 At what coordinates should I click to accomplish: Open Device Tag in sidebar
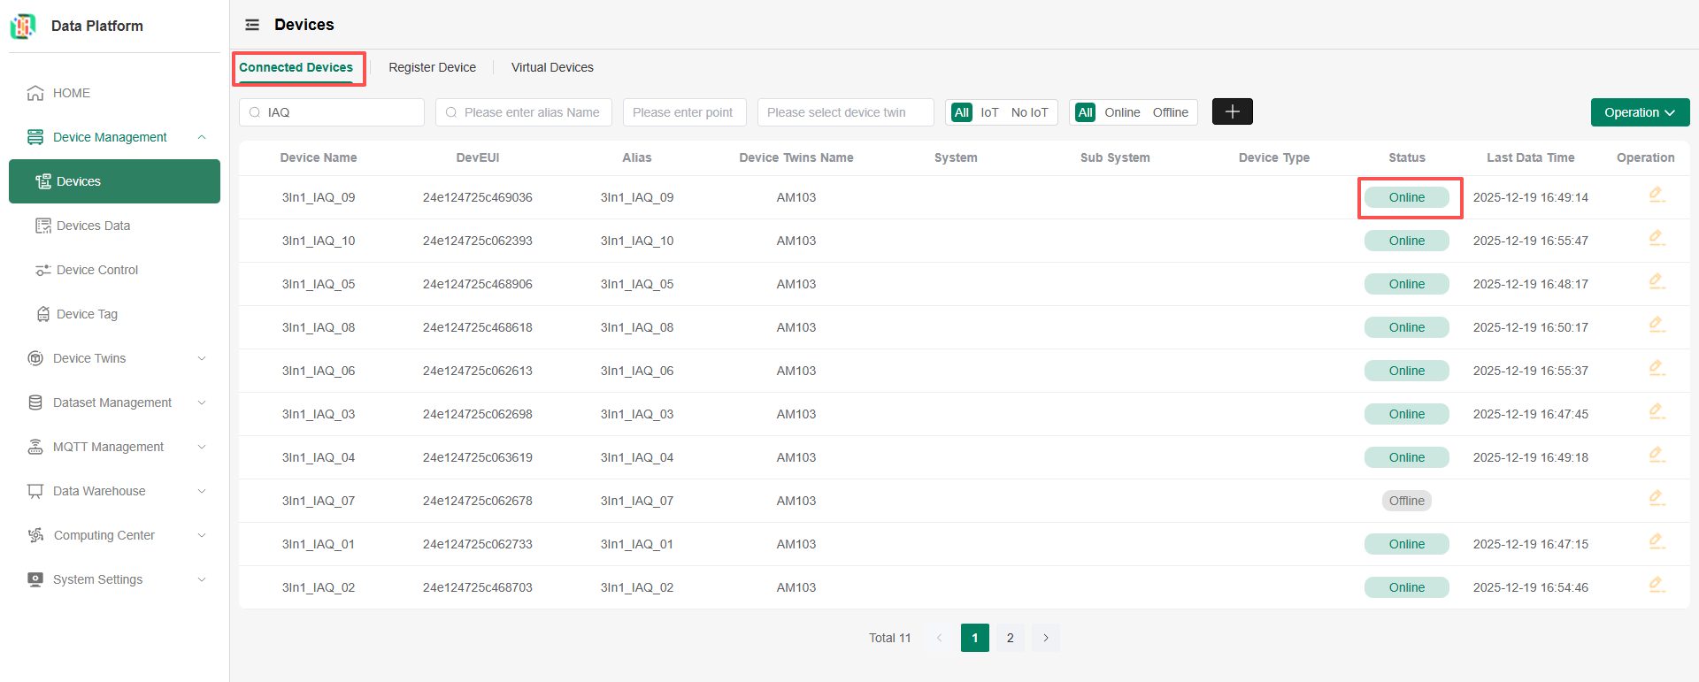click(87, 314)
